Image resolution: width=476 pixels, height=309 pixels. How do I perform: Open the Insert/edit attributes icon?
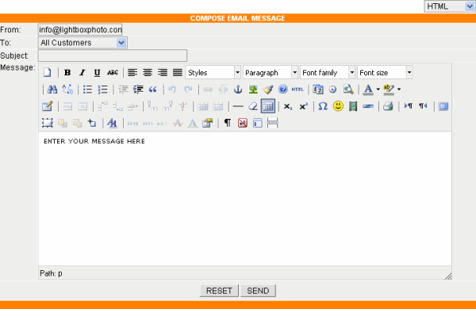click(x=207, y=123)
